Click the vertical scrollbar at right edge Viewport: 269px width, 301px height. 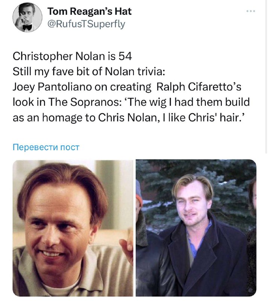point(266,77)
